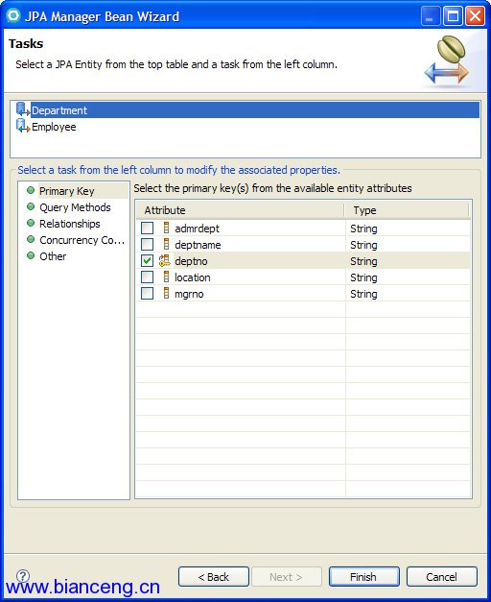Select the Department entity row
This screenshot has height=602, width=491.
pyautogui.click(x=245, y=110)
